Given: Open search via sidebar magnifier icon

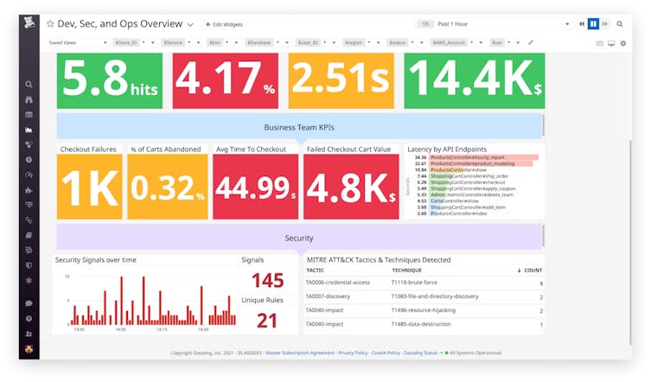Looking at the screenshot, I should point(29,85).
